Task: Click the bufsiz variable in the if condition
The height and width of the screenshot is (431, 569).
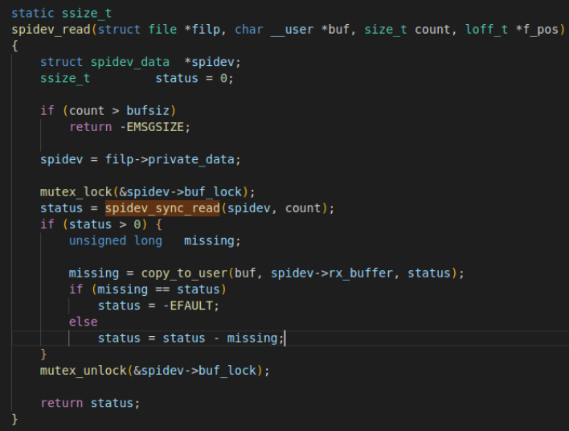Action: click(x=148, y=111)
